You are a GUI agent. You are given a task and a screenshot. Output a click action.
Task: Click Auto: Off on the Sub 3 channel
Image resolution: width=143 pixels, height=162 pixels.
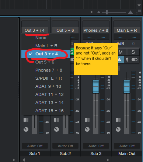pyautogui.click(x=96, y=146)
